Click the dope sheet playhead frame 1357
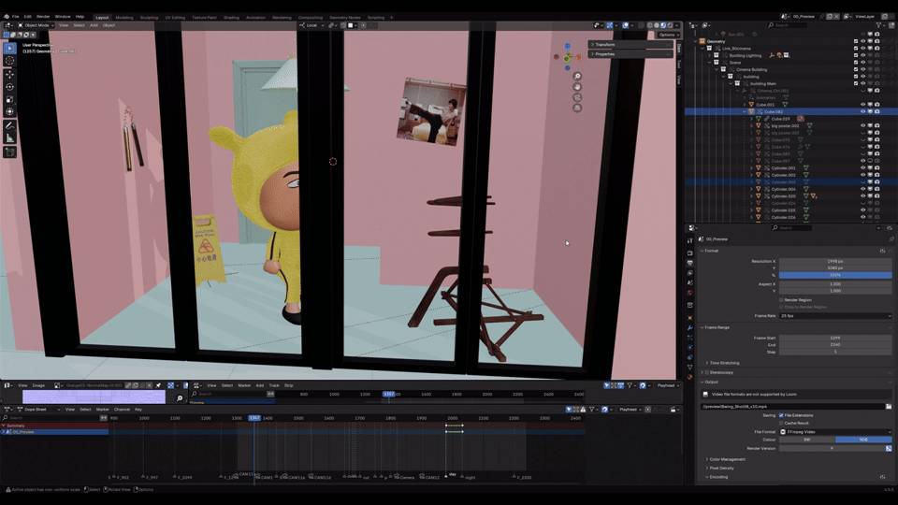898x505 pixels. (254, 418)
